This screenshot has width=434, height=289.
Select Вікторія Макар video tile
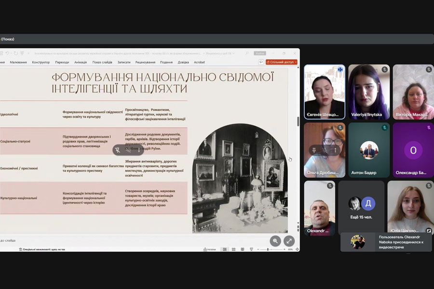coord(413,92)
